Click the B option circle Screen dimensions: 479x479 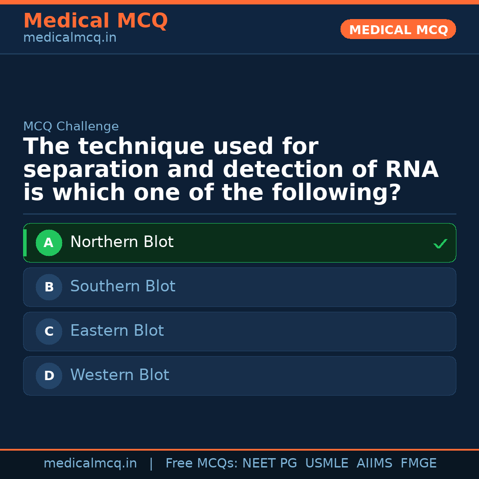pyautogui.click(x=49, y=287)
